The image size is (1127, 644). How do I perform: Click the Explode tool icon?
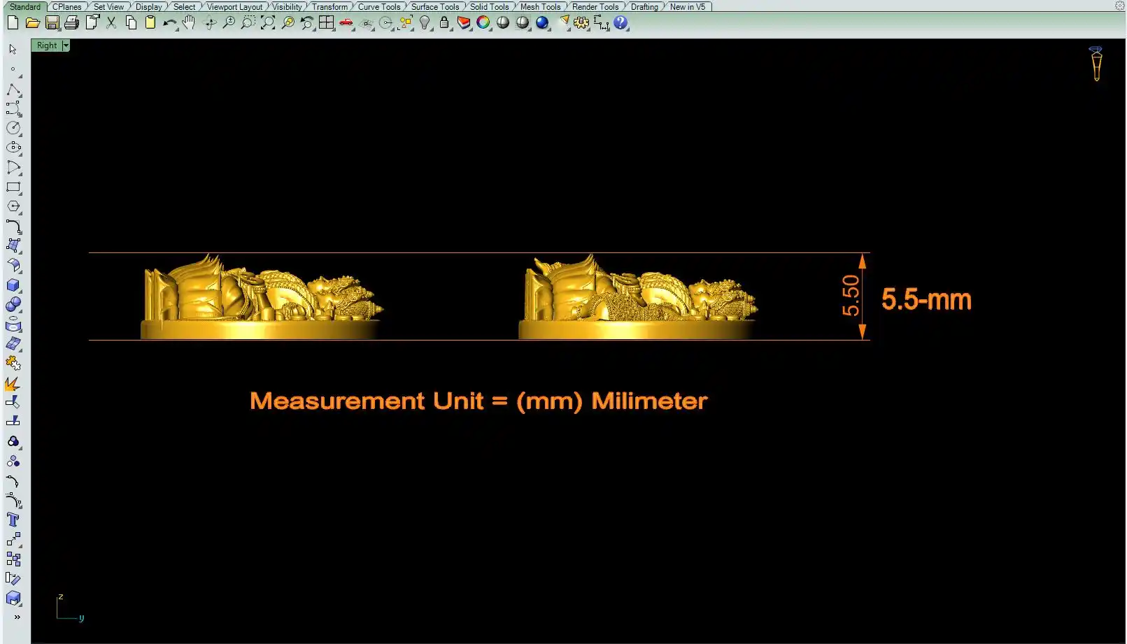[13, 384]
